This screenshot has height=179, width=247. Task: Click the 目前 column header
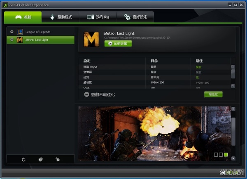pos(154,61)
